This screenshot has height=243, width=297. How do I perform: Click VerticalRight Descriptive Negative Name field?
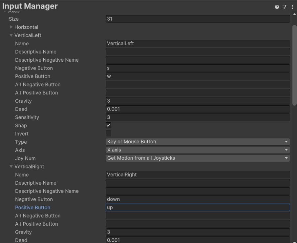tap(198, 191)
